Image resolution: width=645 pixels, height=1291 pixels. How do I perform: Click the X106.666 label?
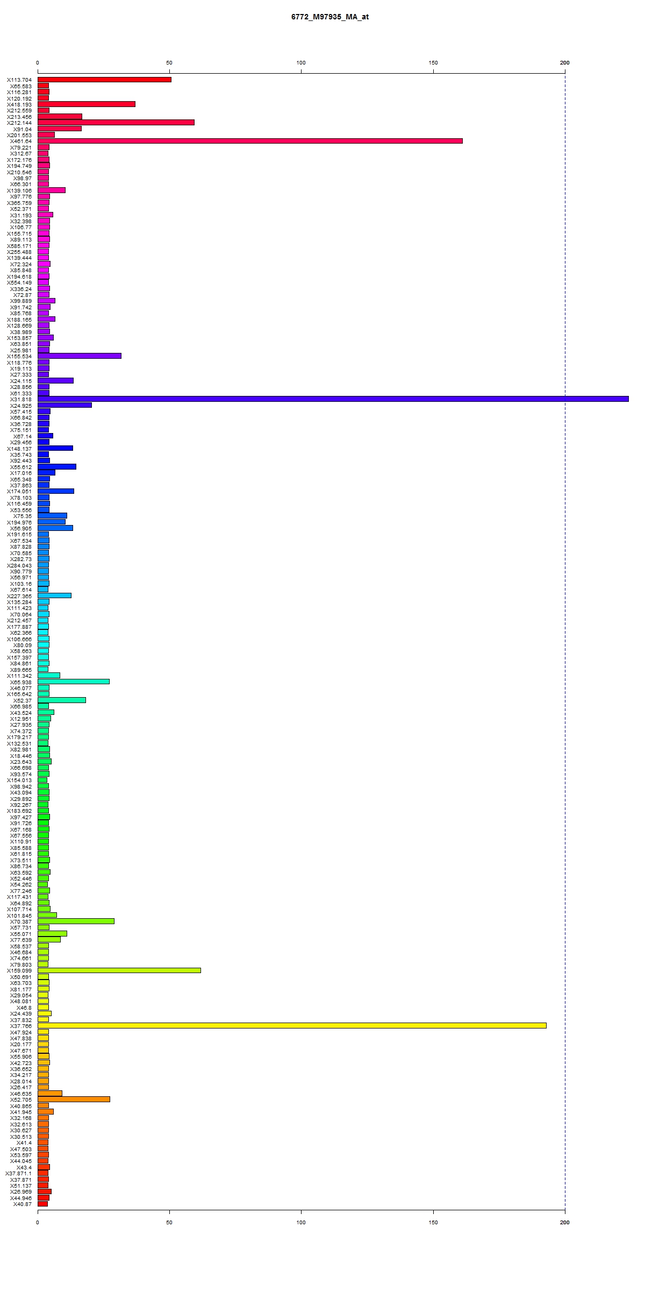click(x=19, y=639)
